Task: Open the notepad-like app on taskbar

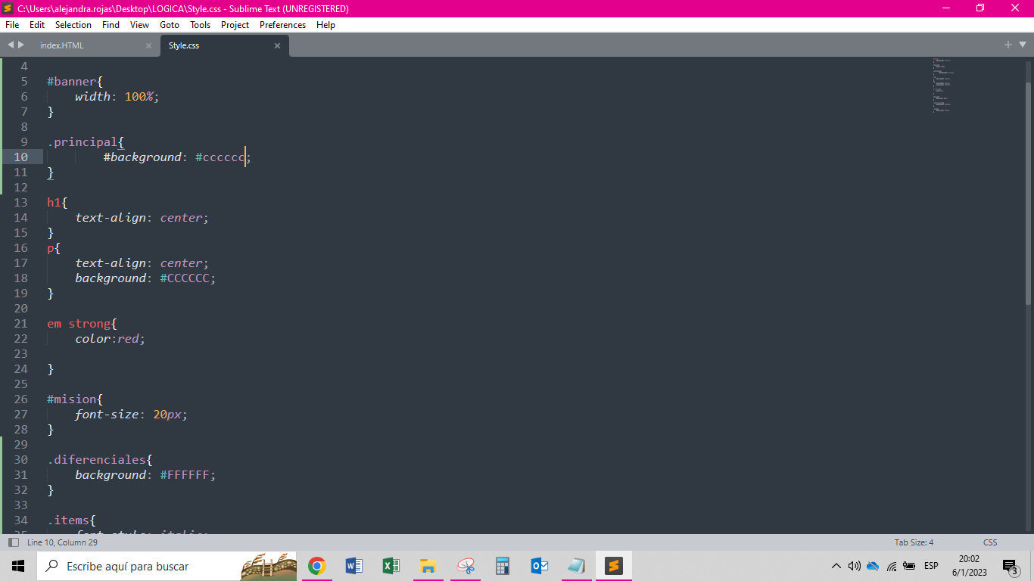Action: pyautogui.click(x=576, y=566)
